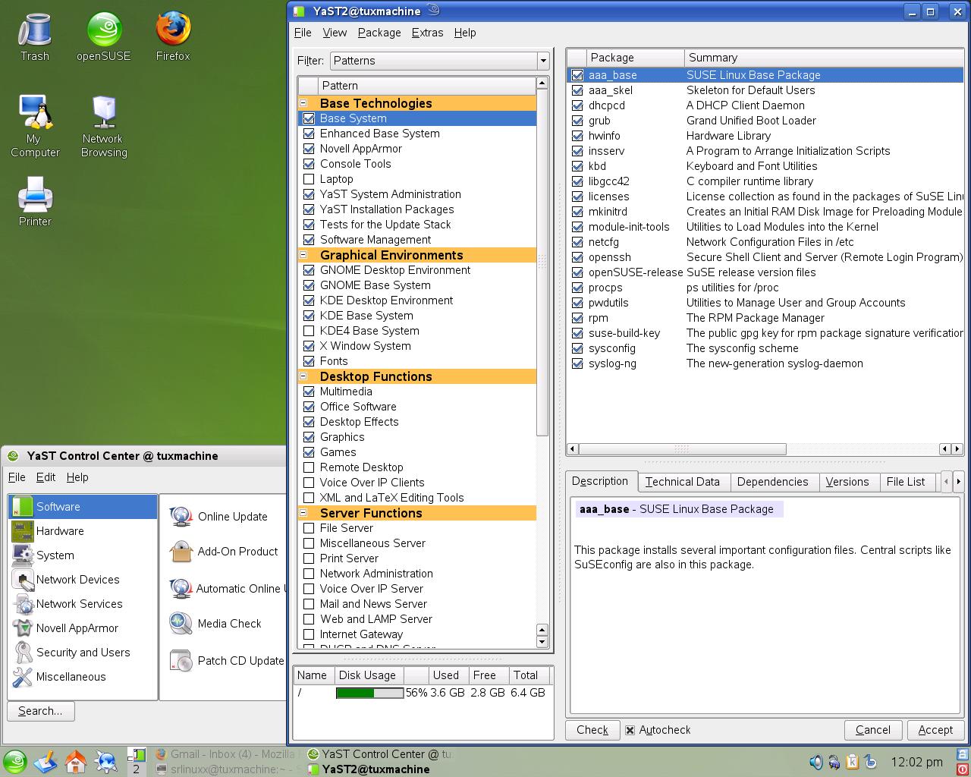Click the Klipper clipboard tray icon

(852, 762)
